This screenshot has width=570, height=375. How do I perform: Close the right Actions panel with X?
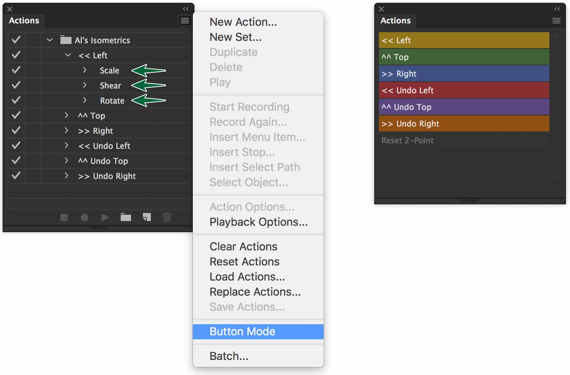point(382,9)
